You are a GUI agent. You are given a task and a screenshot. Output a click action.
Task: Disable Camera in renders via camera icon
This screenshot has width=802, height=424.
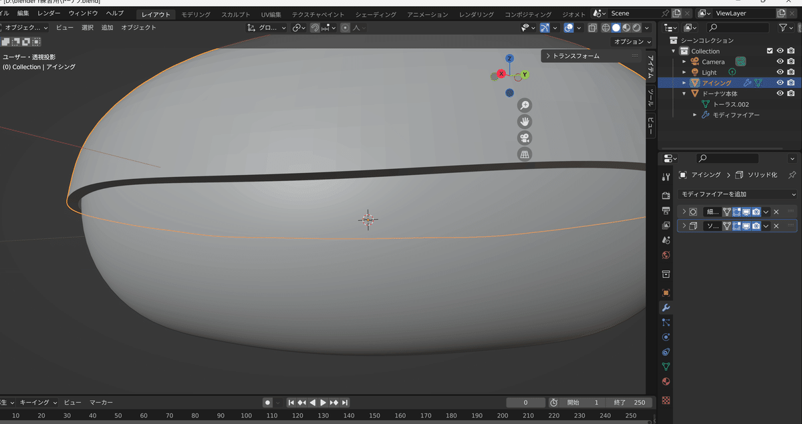point(791,61)
